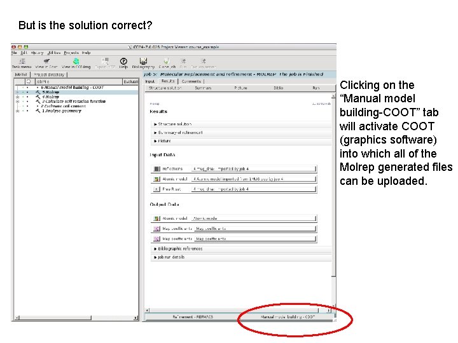Click the Free R set data field
The image size is (458, 343).
coord(254,189)
